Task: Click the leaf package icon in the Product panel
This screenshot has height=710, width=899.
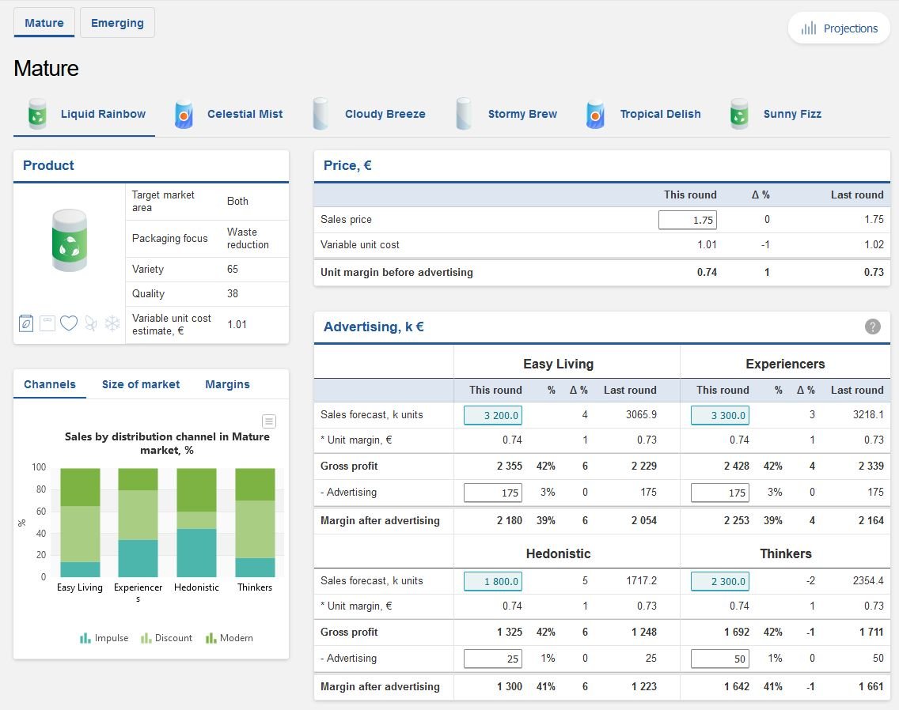Action: [x=26, y=323]
